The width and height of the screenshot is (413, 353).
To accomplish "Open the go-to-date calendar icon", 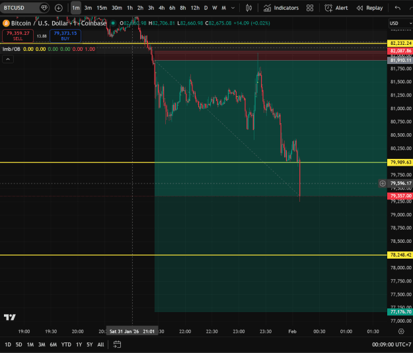I will (117, 344).
